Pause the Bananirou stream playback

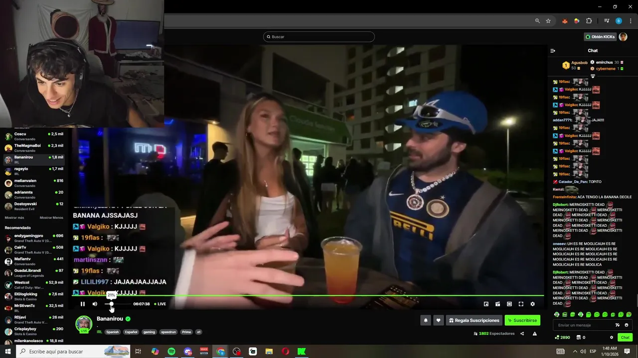coord(83,304)
